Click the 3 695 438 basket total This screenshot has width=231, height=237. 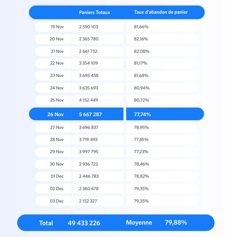[89, 75]
